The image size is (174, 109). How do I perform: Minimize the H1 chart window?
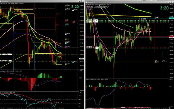pyautogui.click(x=79, y=1)
